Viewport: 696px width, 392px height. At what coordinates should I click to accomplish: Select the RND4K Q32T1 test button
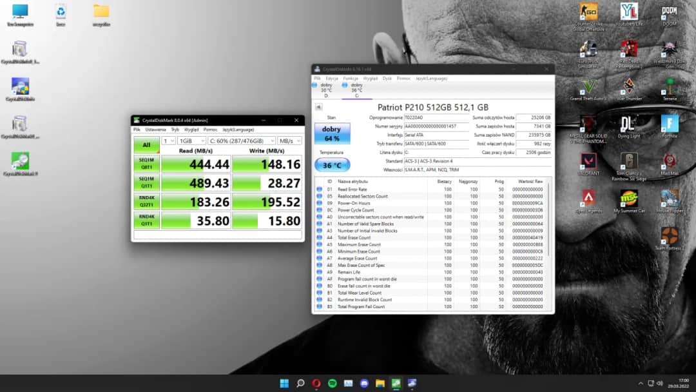146,201
